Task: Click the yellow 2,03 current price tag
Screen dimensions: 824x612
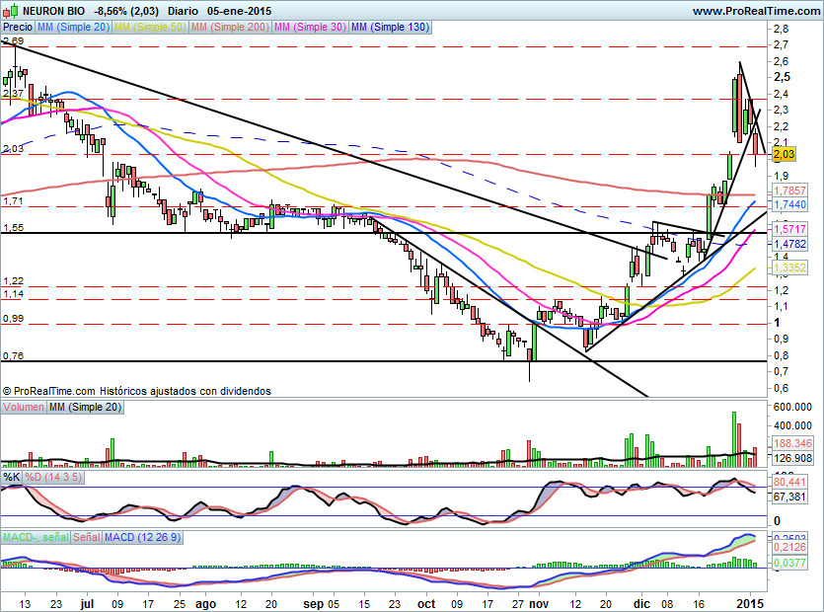Action: (x=783, y=155)
